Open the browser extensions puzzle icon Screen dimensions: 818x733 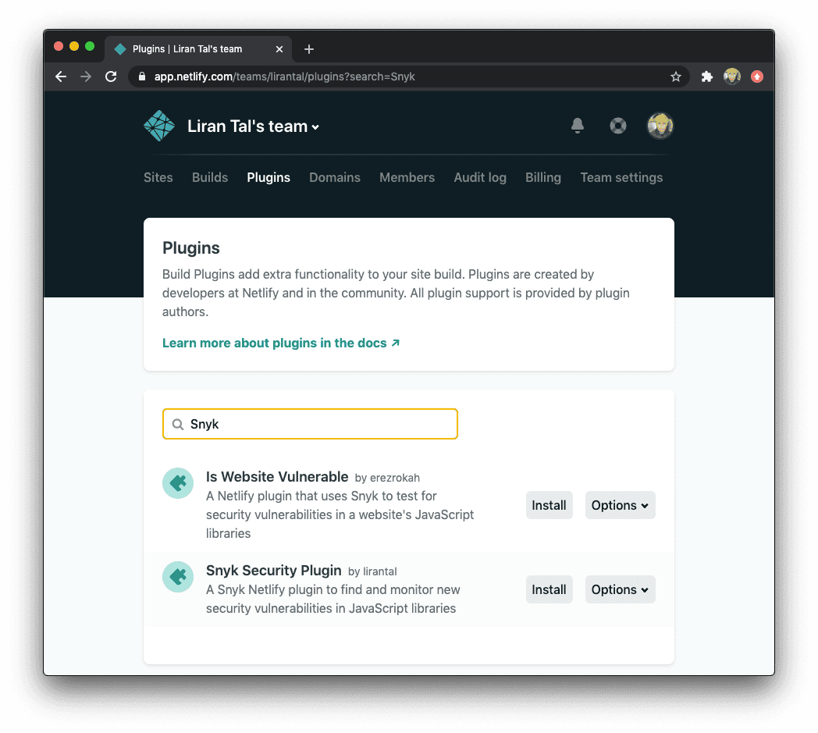[x=707, y=77]
